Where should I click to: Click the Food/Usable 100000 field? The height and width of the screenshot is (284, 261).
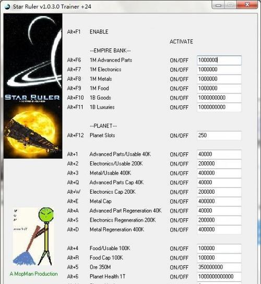click(219, 249)
